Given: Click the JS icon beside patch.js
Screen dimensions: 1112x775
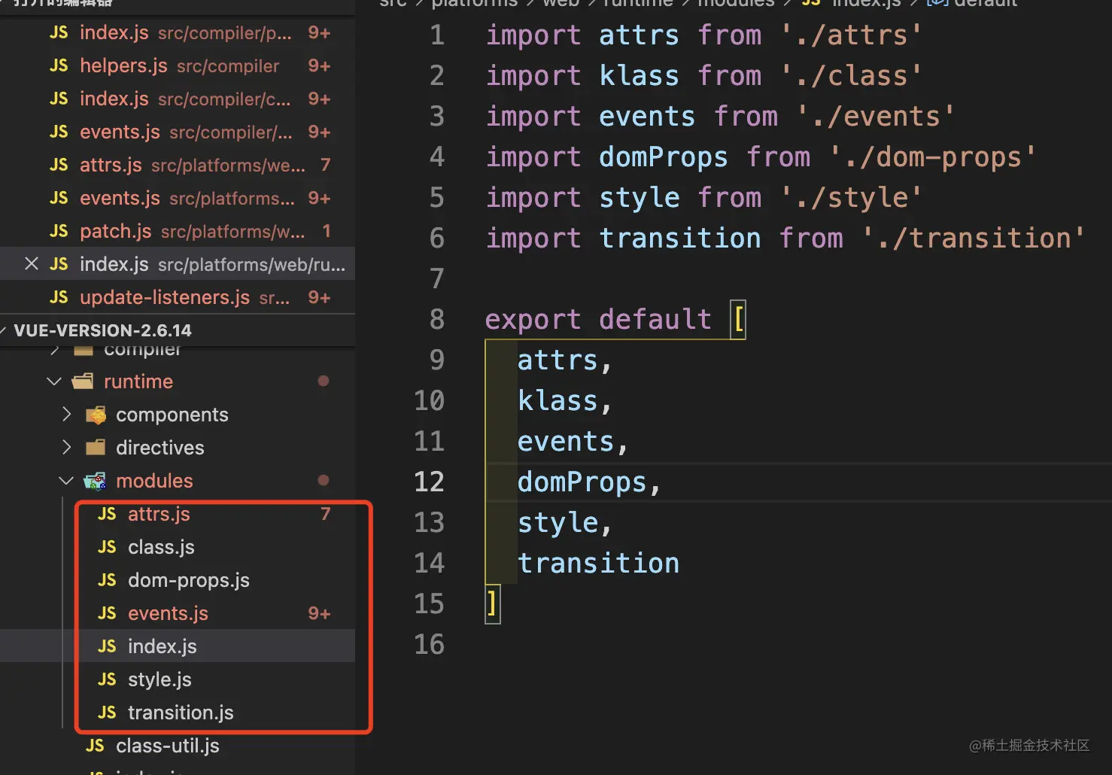Looking at the screenshot, I should pos(59,232).
